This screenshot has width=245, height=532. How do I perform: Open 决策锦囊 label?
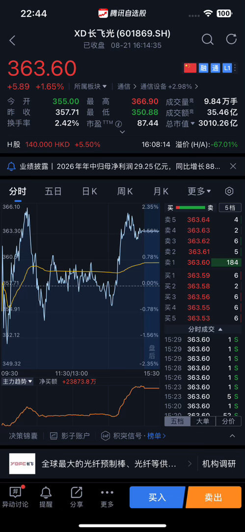coord(24,436)
